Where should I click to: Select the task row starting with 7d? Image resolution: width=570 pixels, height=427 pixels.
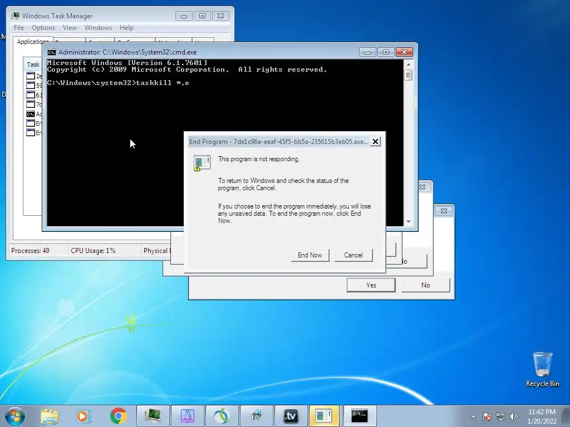coord(34,104)
